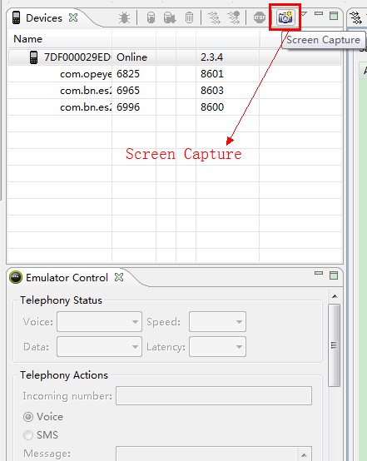Viewport: 367px width, 461px height.
Task: Click the port 8603 cell
Action: coord(212,91)
